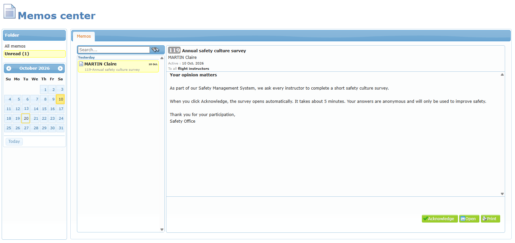Click the Annual safety culture survey title
Viewport: 515px width, 243px height.
214,51
